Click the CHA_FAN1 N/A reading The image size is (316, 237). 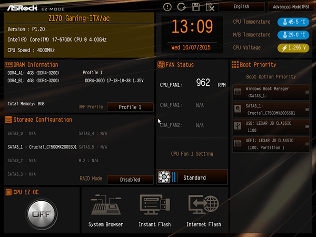[182, 105]
